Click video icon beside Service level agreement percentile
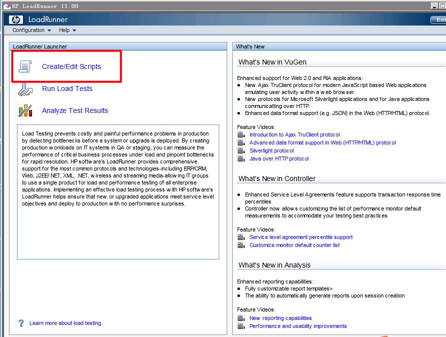 [241, 237]
